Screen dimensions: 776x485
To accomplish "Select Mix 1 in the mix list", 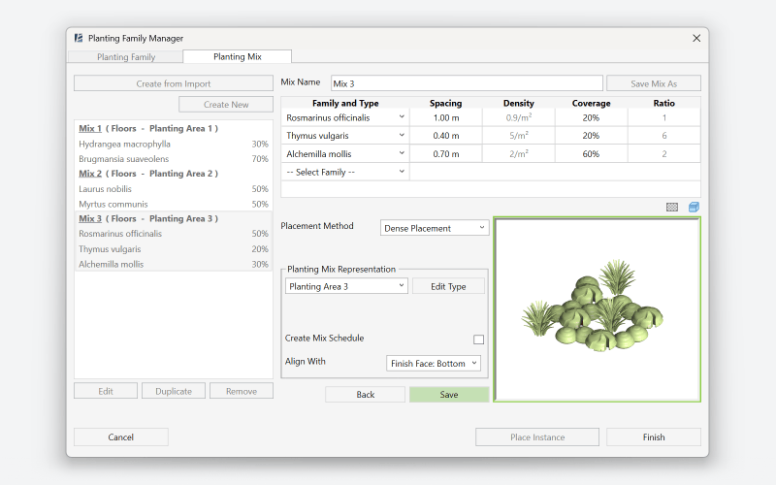I will (x=90, y=128).
